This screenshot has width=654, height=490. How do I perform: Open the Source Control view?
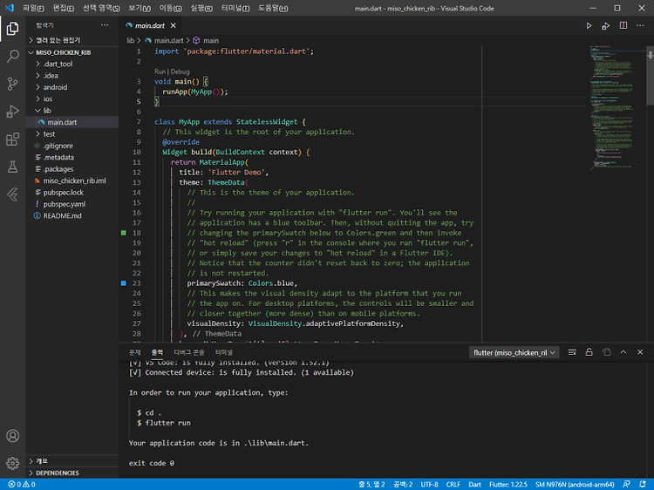12,84
